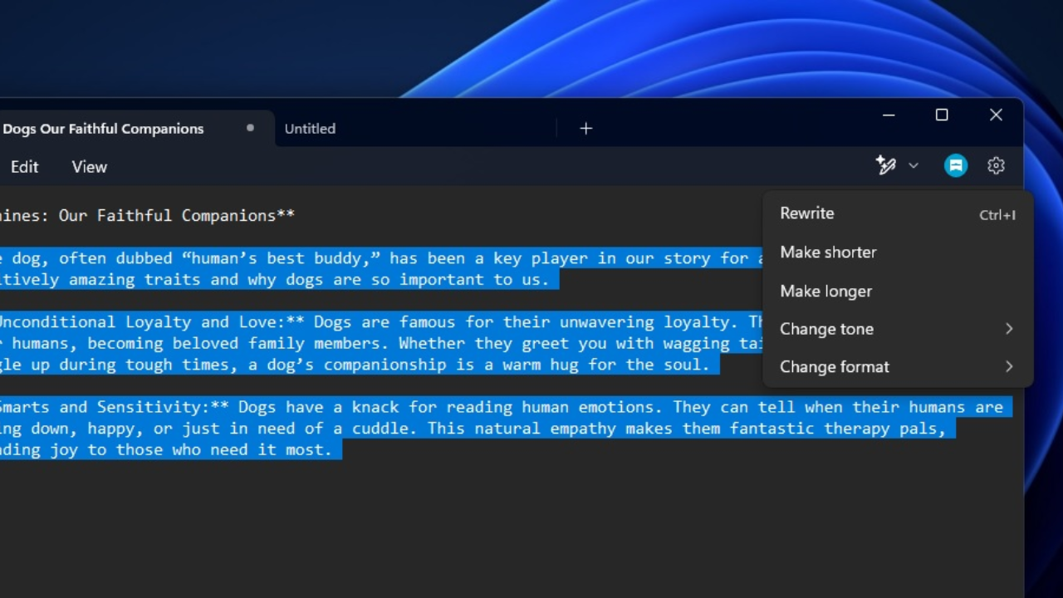Switch to the Untitled tab
Screen dimensions: 1063x598
pyautogui.click(x=310, y=128)
